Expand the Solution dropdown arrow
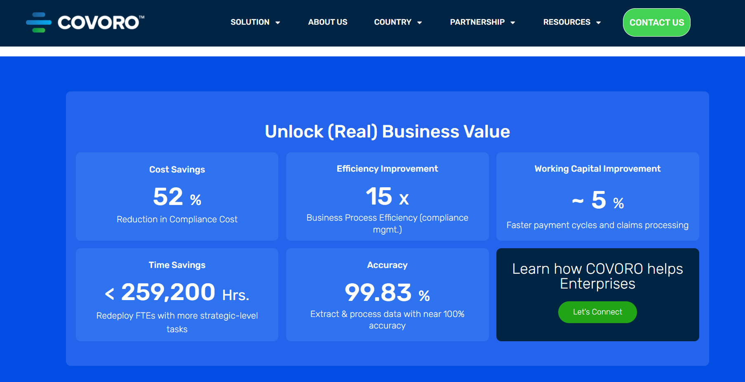 pos(278,23)
